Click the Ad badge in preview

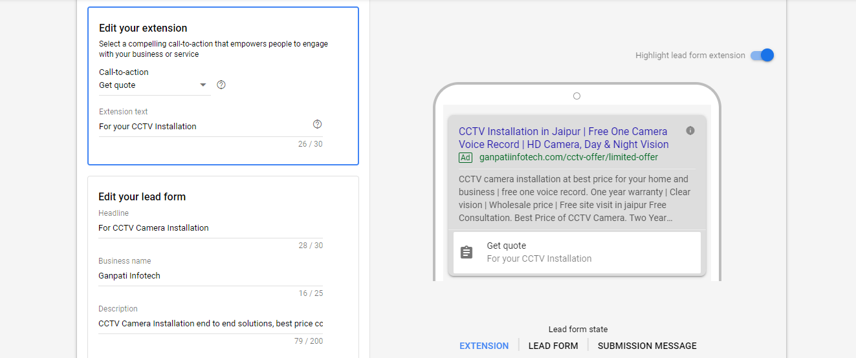click(465, 158)
